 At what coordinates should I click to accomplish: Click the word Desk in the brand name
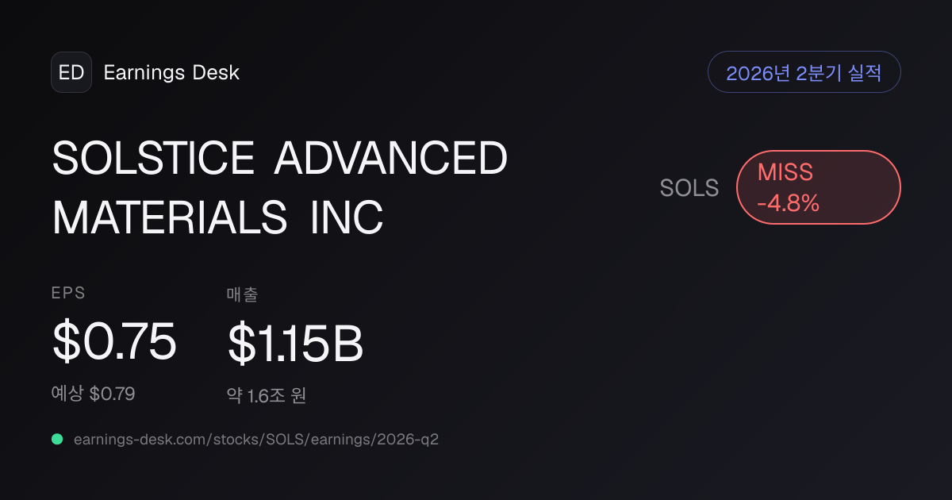[x=216, y=73]
